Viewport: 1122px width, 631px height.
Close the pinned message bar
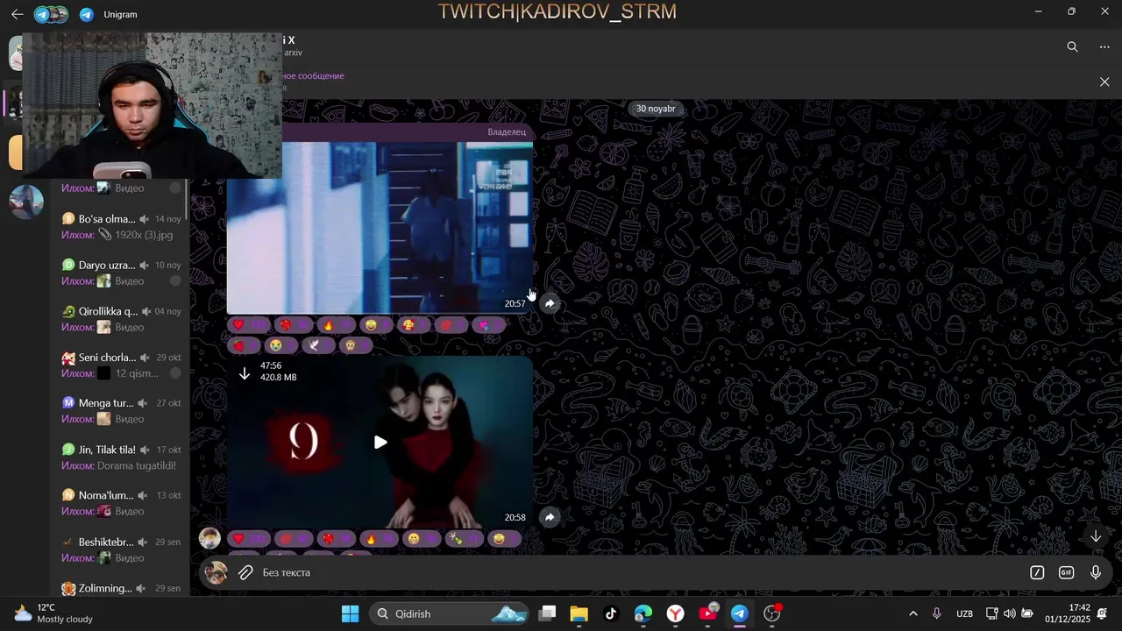(1104, 82)
